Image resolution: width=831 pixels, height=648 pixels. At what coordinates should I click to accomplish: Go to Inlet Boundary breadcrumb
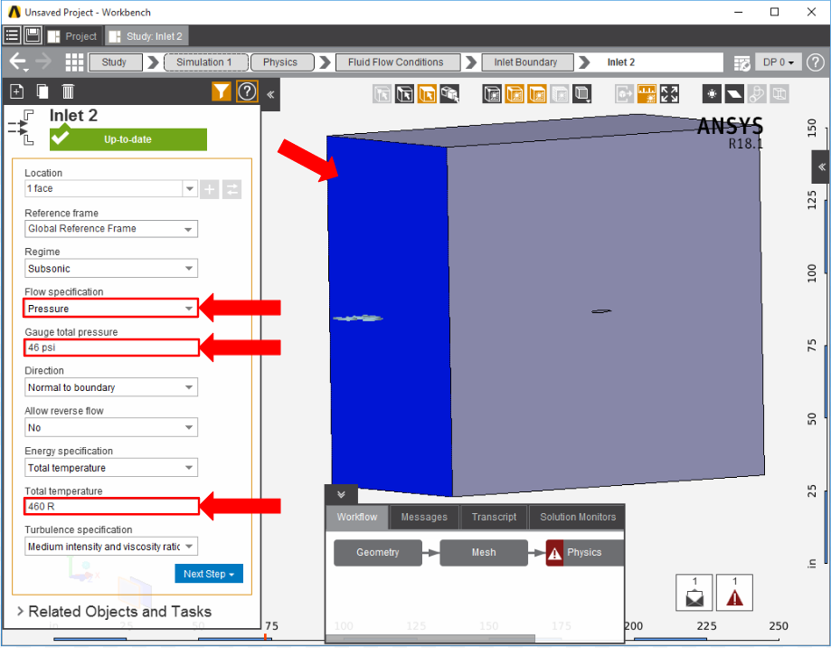[527, 62]
